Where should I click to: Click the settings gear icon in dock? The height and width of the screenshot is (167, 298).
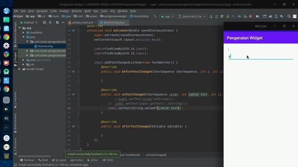6,45
